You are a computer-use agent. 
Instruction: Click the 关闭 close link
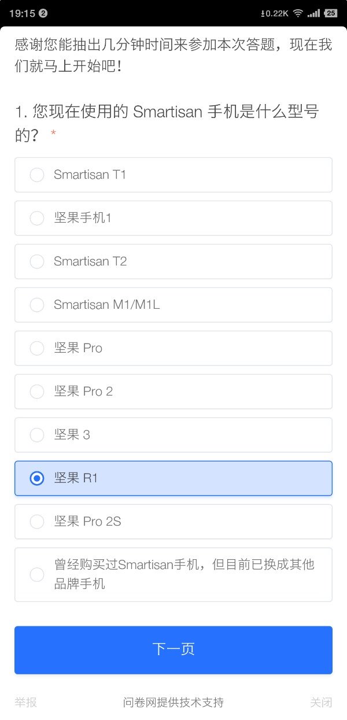[321, 702]
